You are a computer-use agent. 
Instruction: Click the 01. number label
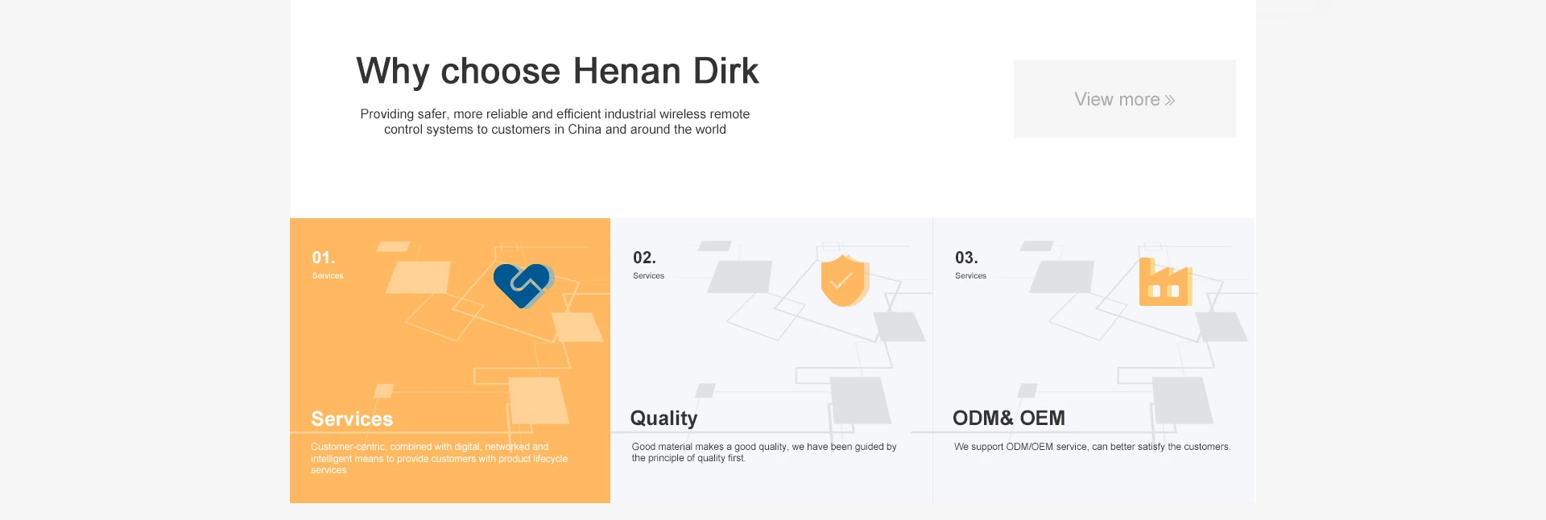tap(324, 258)
